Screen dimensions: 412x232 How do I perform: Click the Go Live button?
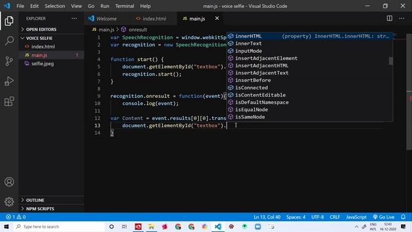tap(384, 217)
